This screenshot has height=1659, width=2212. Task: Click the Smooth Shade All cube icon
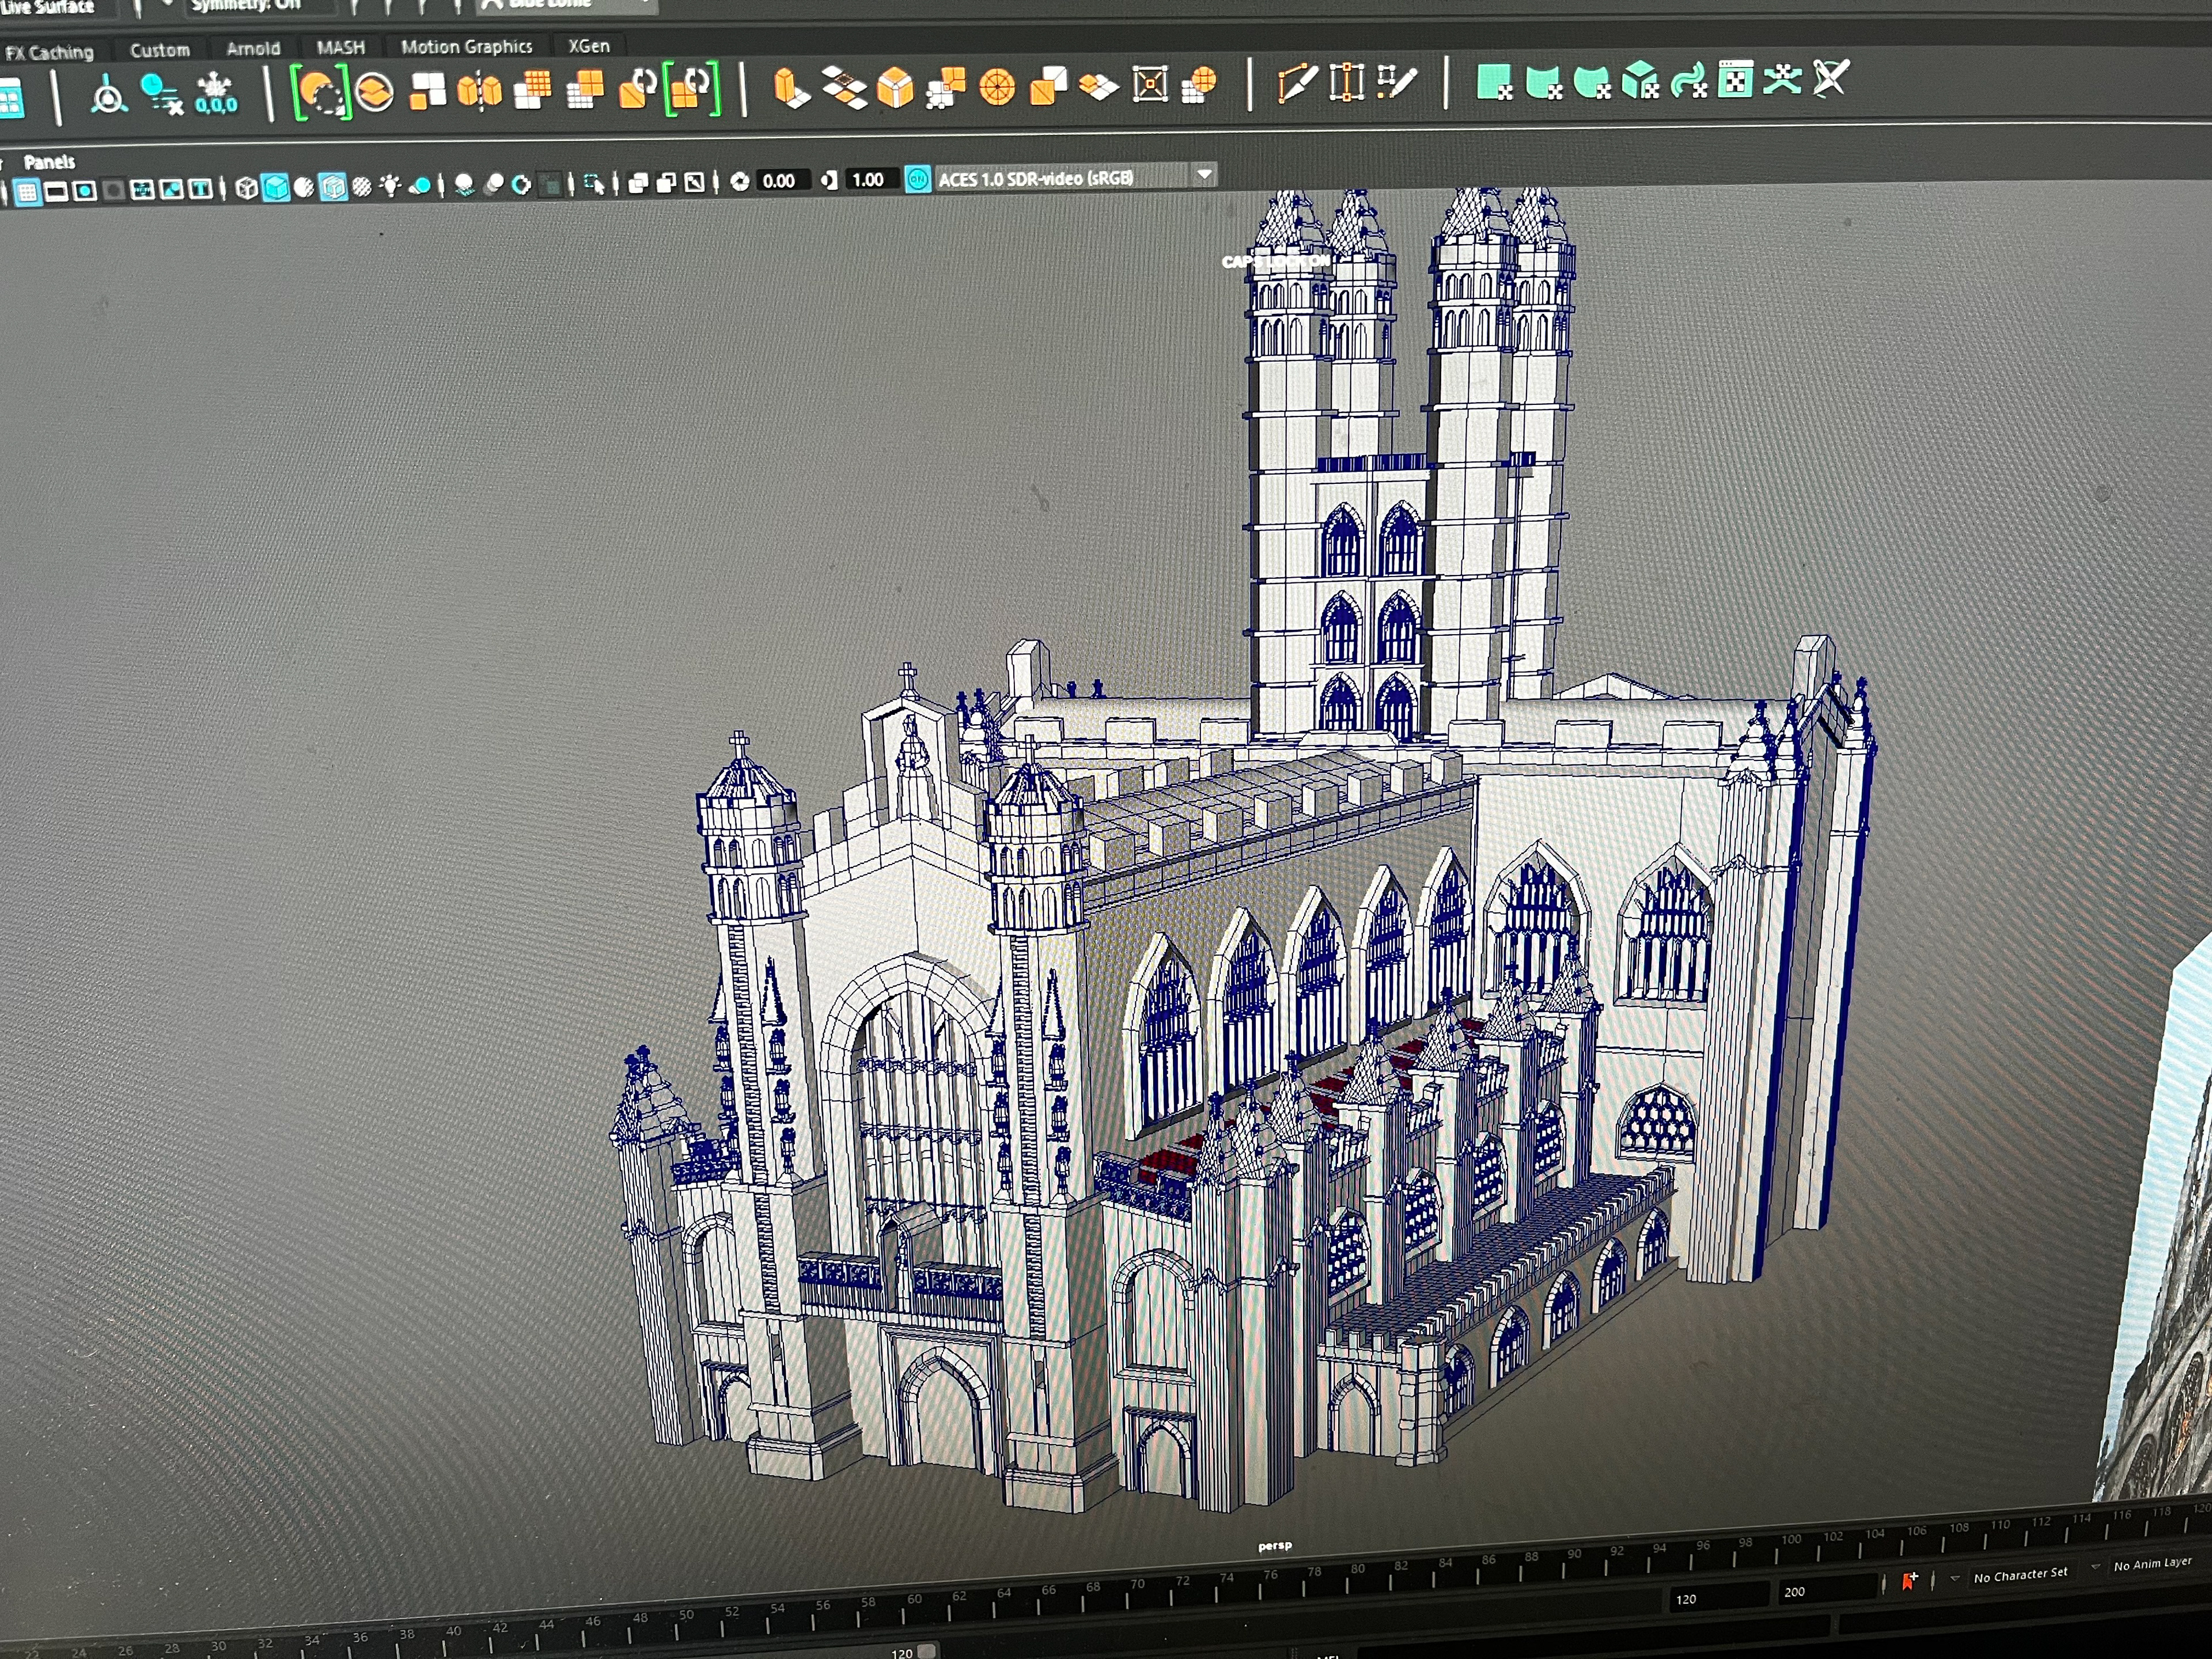275,187
